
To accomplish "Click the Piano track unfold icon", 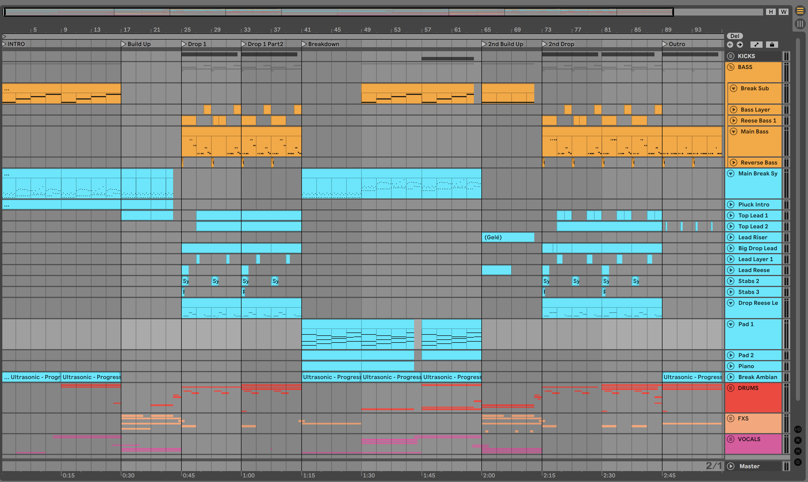I will click(x=731, y=366).
